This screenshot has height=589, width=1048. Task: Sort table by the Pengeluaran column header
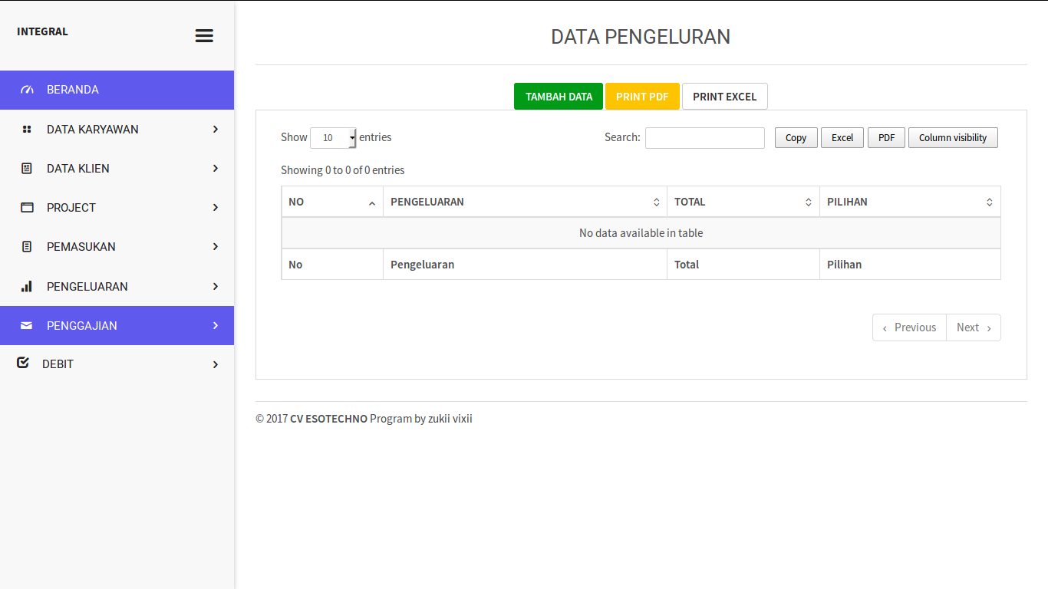524,202
